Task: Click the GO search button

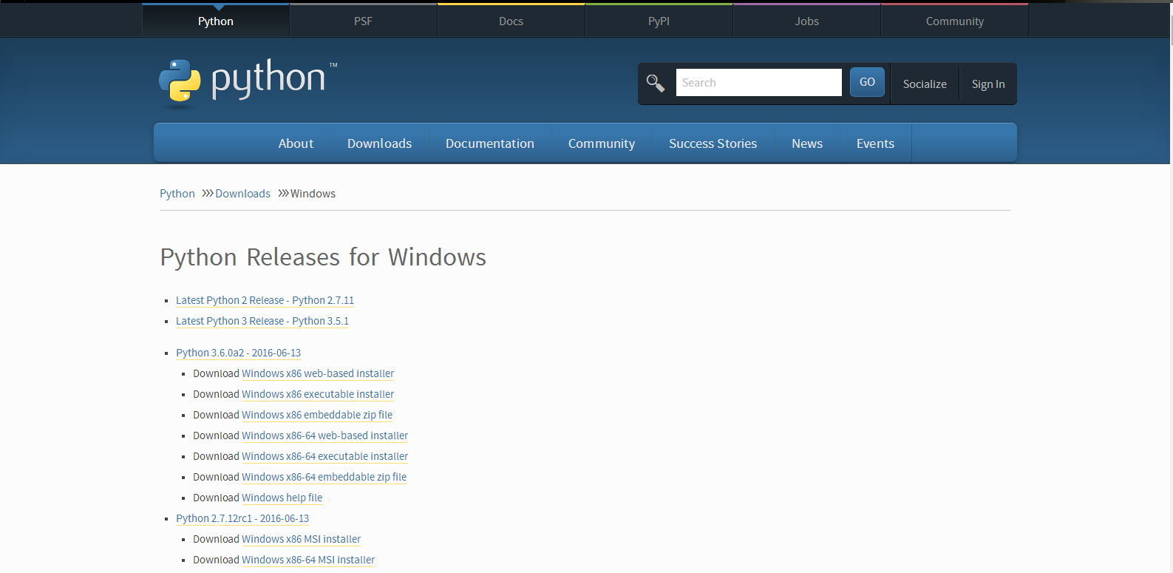Action: (x=867, y=82)
